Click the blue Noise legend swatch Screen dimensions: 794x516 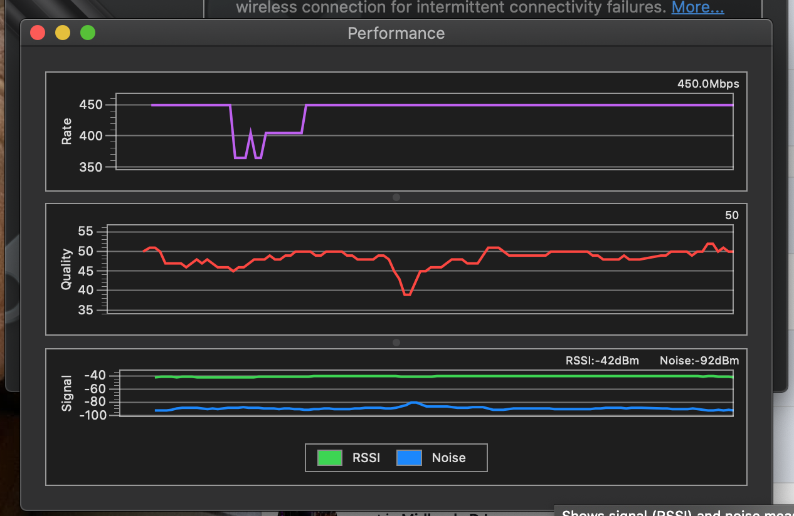click(x=409, y=458)
